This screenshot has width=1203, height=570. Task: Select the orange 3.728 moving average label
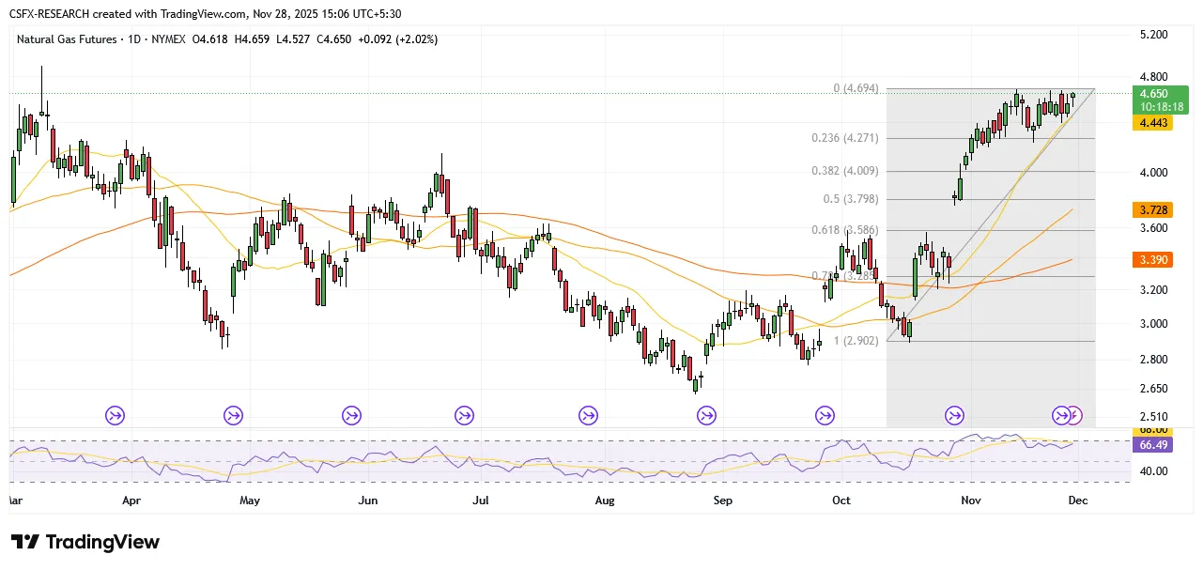point(1153,208)
